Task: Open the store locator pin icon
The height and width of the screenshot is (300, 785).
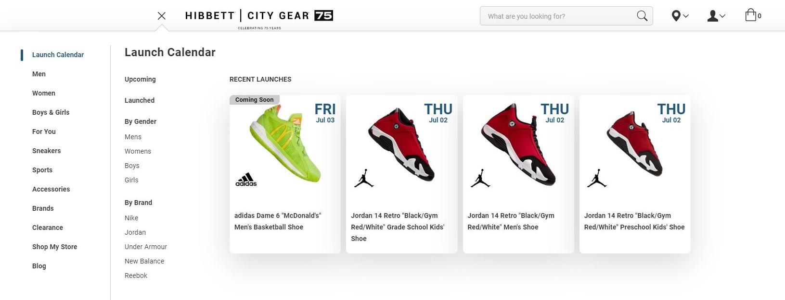Action: (x=676, y=16)
